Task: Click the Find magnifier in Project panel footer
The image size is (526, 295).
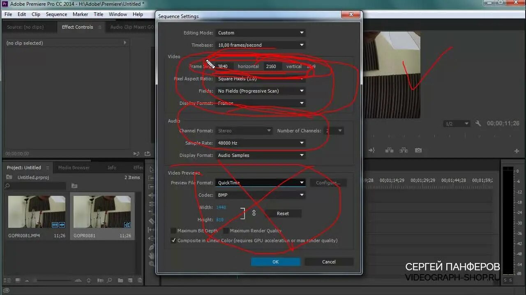Action: [x=109, y=280]
